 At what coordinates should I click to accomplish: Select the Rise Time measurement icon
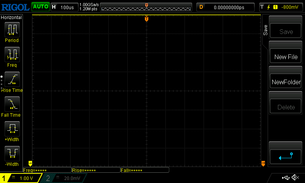[12, 79]
